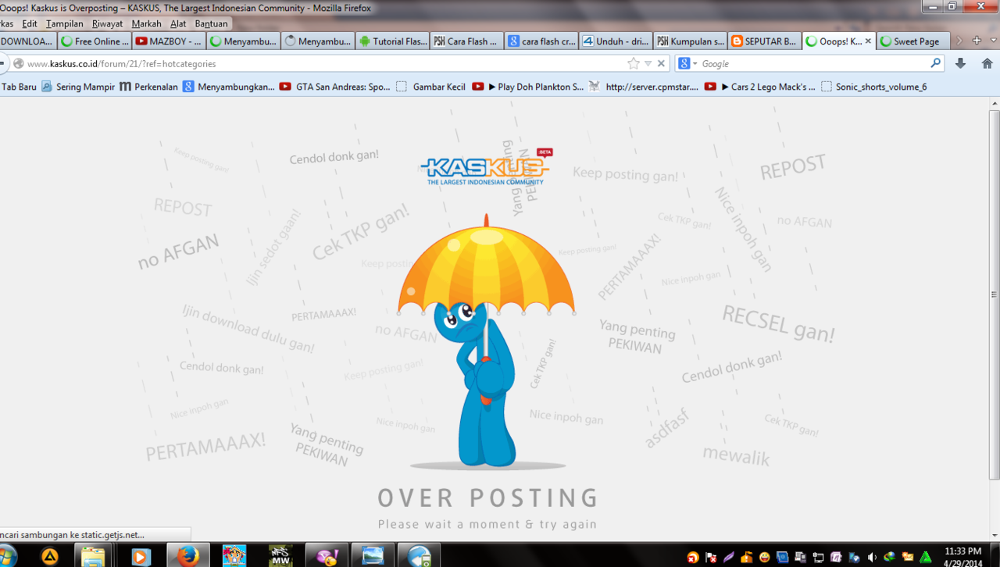The image size is (1000, 567).
Task: Stop loading the current page
Action: [x=661, y=64]
